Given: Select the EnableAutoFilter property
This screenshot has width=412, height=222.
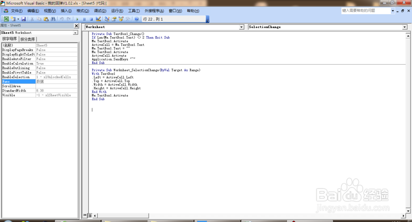Looking at the screenshot, I should point(40,59).
